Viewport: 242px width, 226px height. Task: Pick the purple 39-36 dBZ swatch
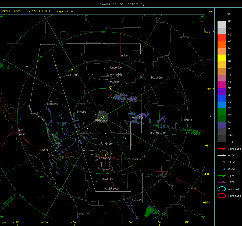(222, 92)
